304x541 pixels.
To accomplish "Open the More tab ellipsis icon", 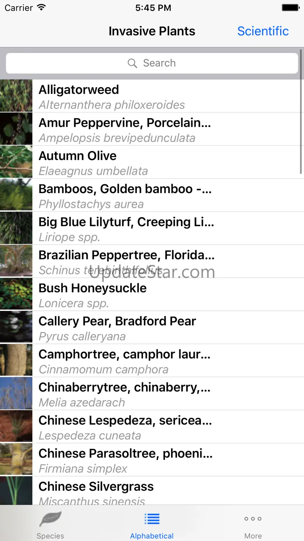I will [x=253, y=519].
